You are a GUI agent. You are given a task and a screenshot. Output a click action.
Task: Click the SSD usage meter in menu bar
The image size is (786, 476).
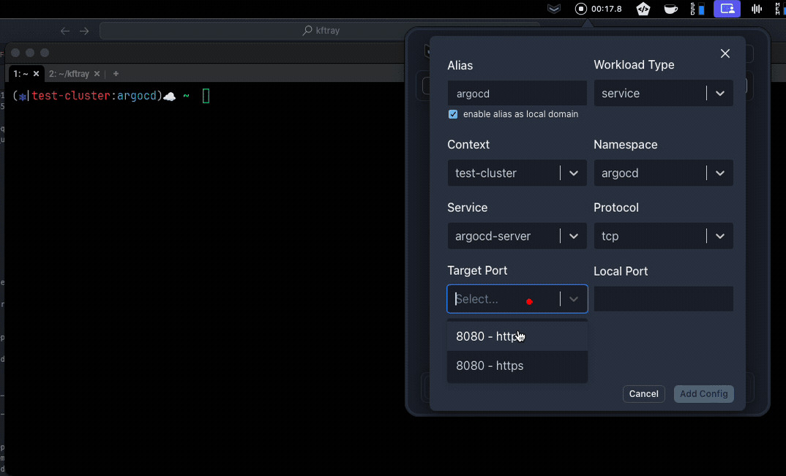tap(697, 9)
